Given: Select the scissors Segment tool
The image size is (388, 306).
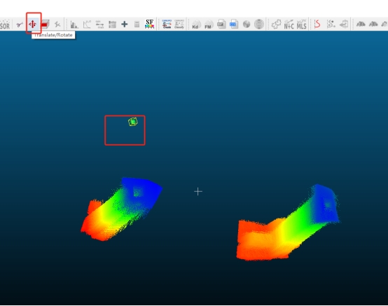Looking at the screenshot, I should click(20, 25).
